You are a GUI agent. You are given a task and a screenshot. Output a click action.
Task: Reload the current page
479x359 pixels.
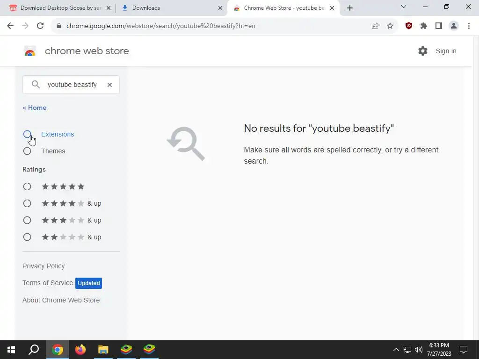[40, 26]
